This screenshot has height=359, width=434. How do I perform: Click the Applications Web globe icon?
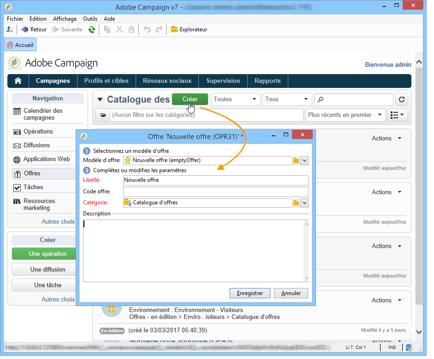[17, 160]
